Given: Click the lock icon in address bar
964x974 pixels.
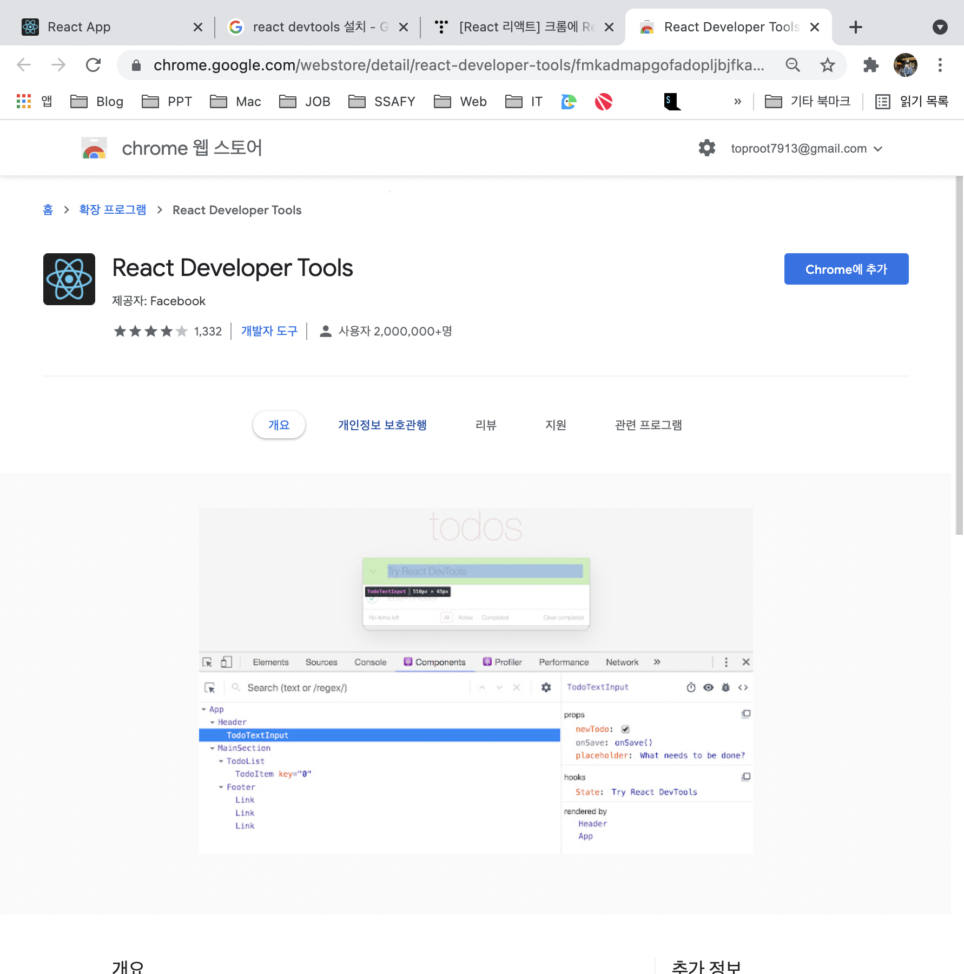Looking at the screenshot, I should (x=136, y=65).
